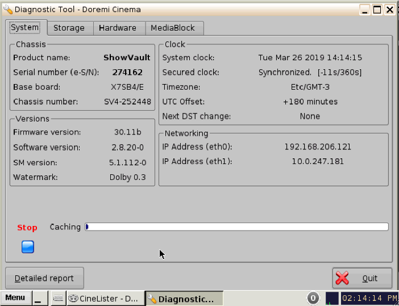Image resolution: width=399 pixels, height=306 pixels.
Task: Select serial number 274162
Action: pos(127,73)
